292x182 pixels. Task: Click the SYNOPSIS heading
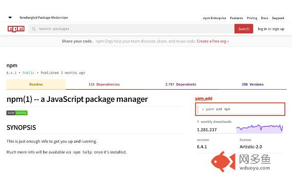pos(21,127)
